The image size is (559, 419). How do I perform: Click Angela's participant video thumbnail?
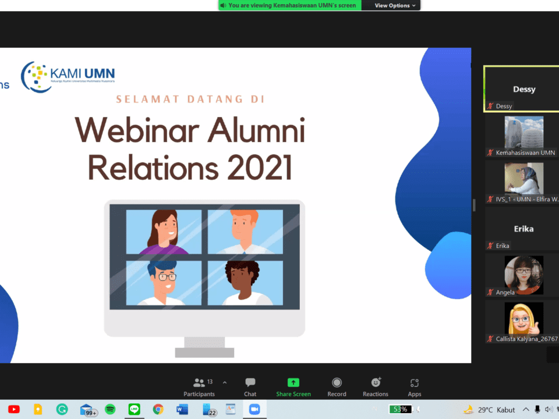(x=523, y=275)
